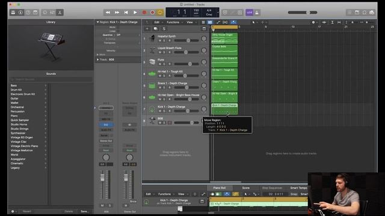Select Synthesizer category in Library
Image resolution: width=385 pixels, height=216 pixels.
[x=18, y=133]
